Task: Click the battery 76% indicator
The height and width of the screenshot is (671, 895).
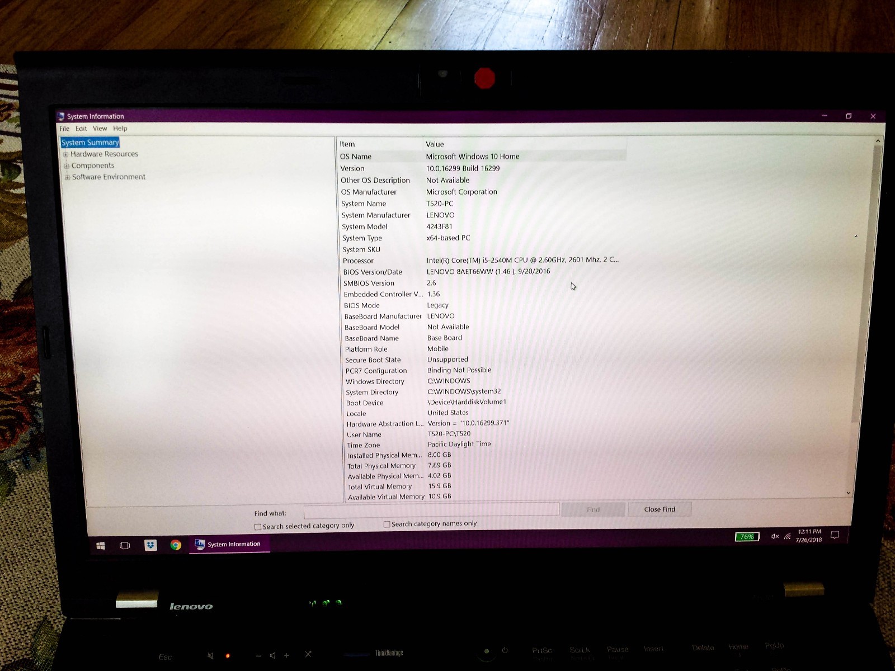Action: (747, 536)
